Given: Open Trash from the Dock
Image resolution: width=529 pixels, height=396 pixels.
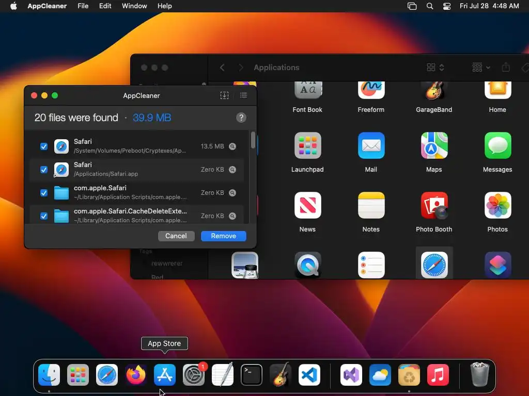Looking at the screenshot, I should (479, 375).
